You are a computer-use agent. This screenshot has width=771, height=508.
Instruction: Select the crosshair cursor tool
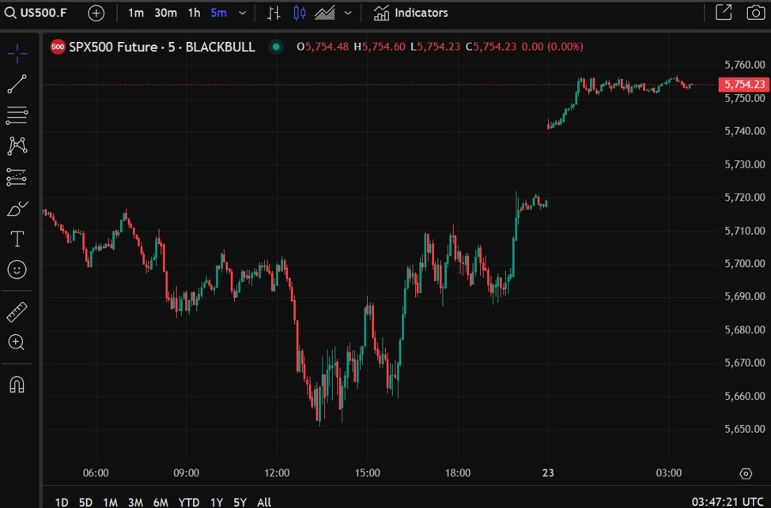pos(17,54)
